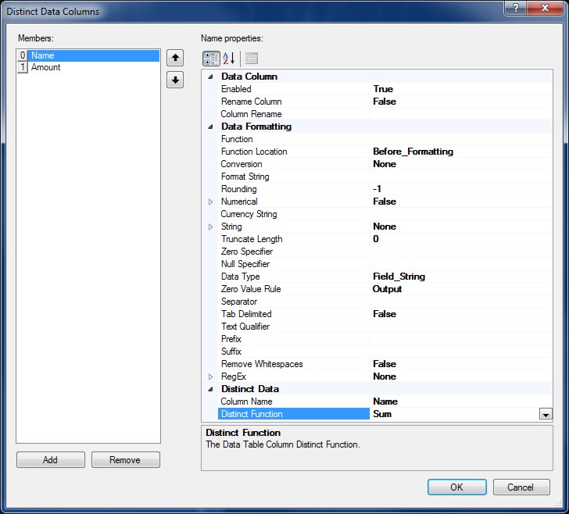Viewport: 569px width, 514px height.
Task: Collapse the Data Column category
Action: 209,77
